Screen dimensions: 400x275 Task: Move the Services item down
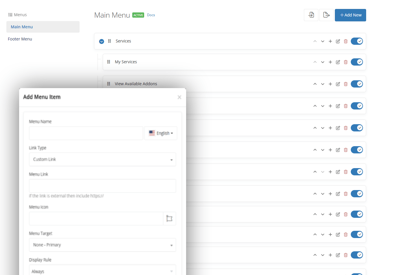click(323, 41)
